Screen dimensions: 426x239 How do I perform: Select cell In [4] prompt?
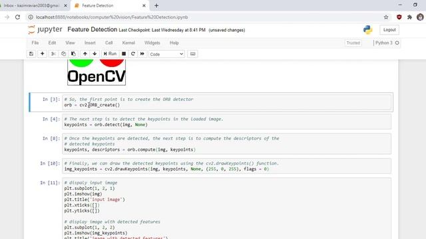[51, 119]
